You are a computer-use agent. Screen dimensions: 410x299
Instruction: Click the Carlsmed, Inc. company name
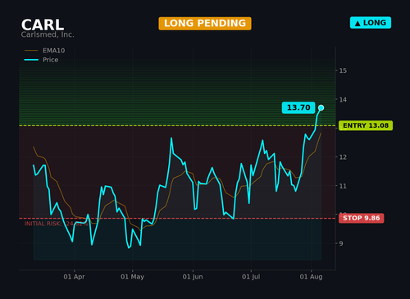click(48, 34)
